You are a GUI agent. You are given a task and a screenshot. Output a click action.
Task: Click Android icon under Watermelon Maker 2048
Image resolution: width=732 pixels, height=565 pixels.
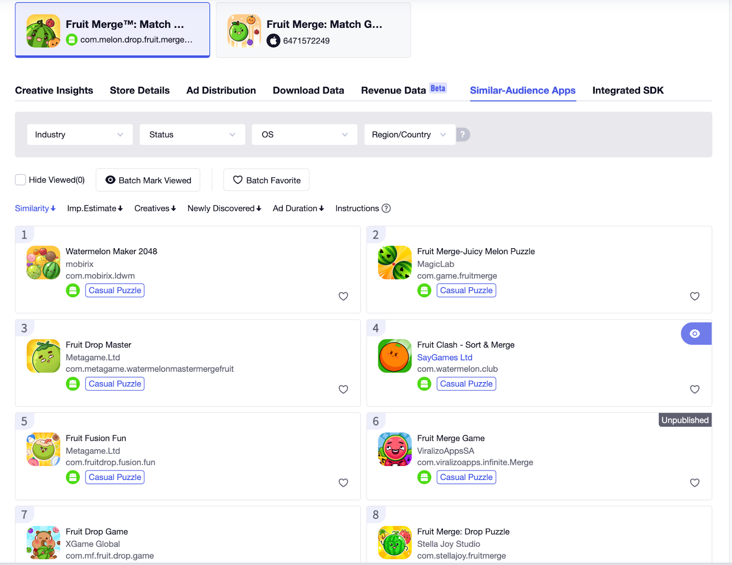(73, 290)
